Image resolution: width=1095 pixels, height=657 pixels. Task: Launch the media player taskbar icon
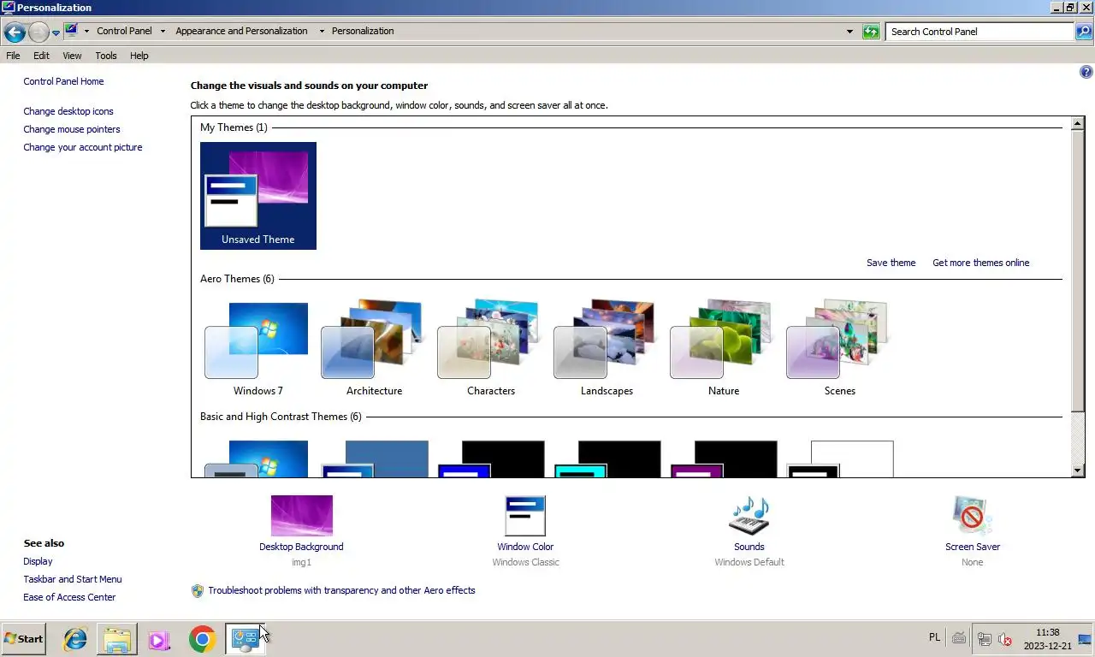[x=159, y=639]
